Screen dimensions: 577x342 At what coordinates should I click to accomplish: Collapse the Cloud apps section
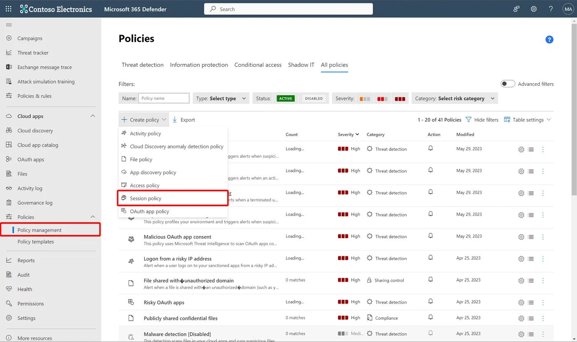pyautogui.click(x=93, y=116)
